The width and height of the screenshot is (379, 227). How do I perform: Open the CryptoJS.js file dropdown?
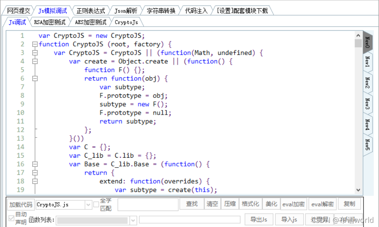point(88,205)
